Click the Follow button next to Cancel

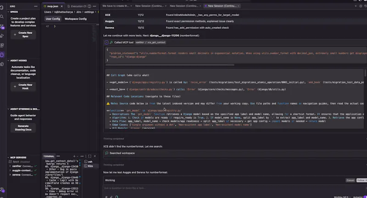click(361, 180)
